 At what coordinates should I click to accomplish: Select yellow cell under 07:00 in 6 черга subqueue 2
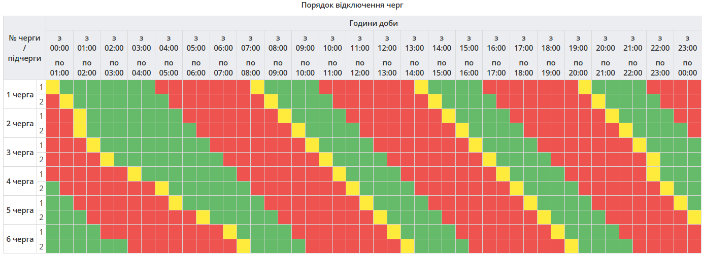pyautogui.click(x=244, y=246)
